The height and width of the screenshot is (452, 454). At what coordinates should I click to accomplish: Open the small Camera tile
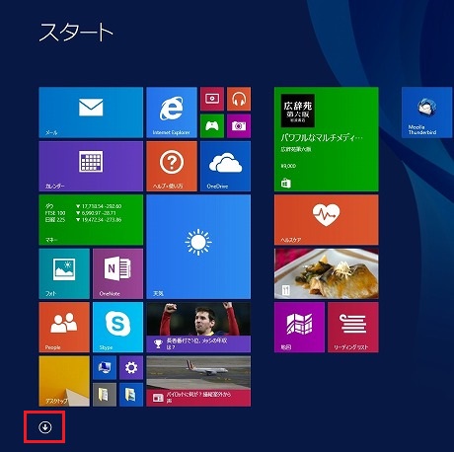[x=239, y=126]
